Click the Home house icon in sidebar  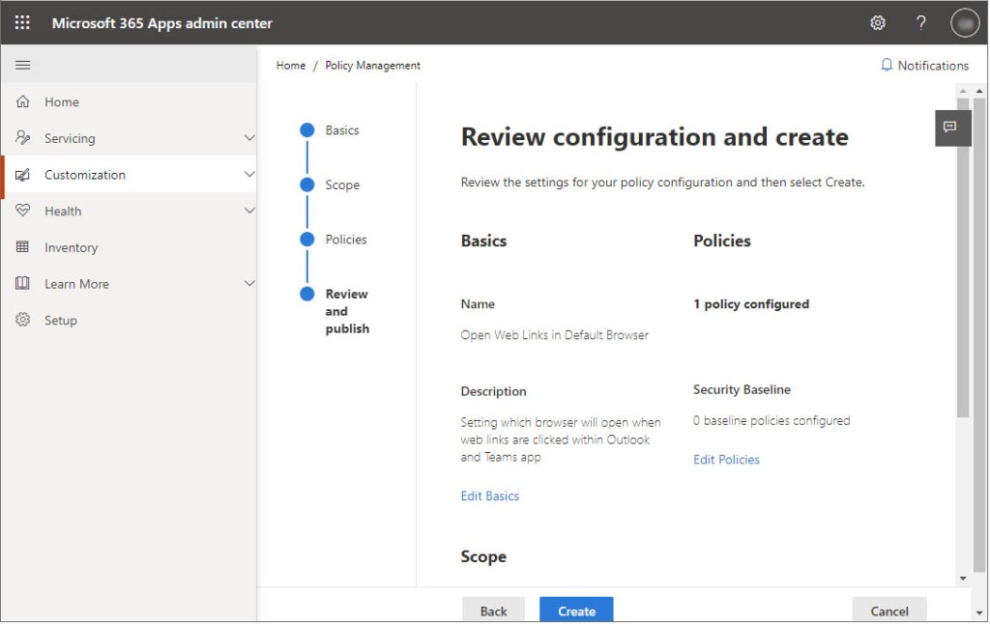click(23, 101)
